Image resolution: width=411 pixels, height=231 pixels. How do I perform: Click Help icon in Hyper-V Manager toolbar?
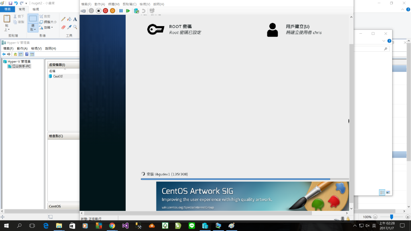tap(27, 54)
